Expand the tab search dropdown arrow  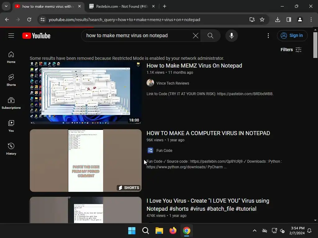tap(6, 6)
